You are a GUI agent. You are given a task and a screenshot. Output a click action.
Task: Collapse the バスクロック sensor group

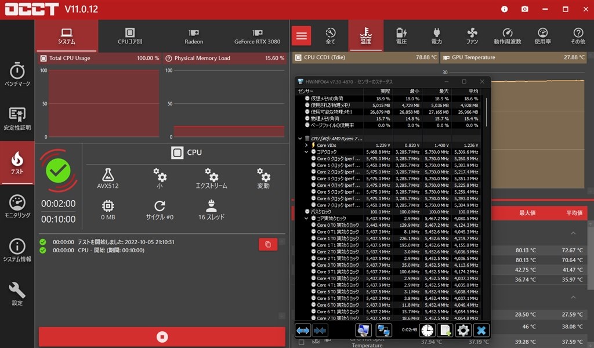tap(306, 212)
